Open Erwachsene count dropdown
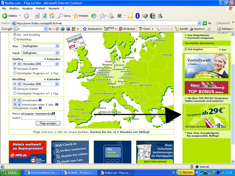Image resolution: width=235 pixels, height=176 pixels. pyautogui.click(x=17, y=100)
